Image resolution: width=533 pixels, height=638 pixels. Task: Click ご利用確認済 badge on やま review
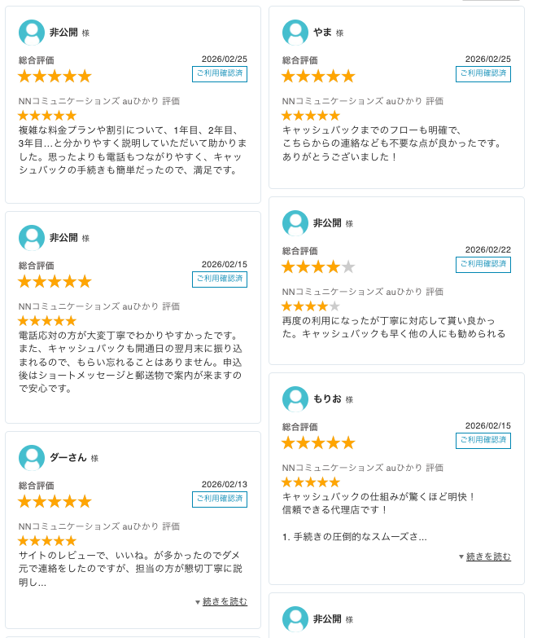pyautogui.click(x=483, y=74)
